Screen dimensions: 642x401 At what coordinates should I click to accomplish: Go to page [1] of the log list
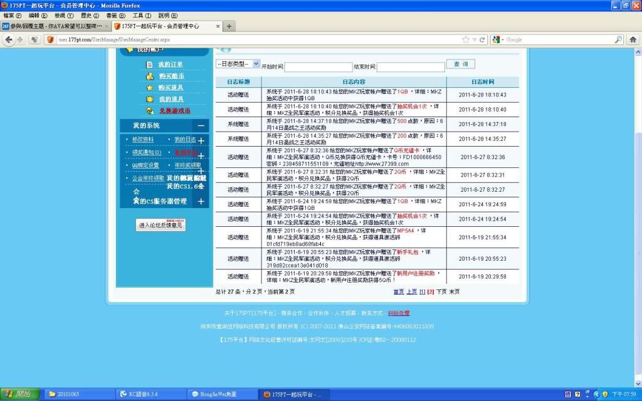tap(422, 292)
